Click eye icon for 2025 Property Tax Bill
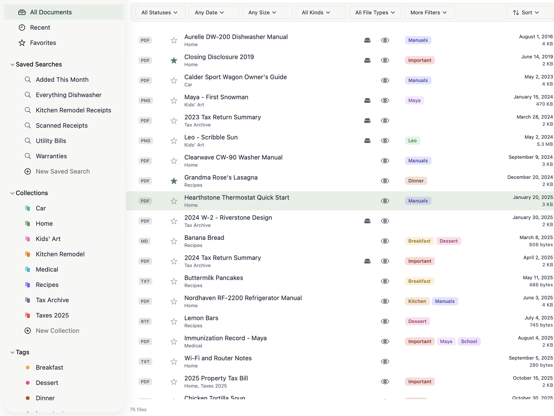This screenshot has width=554, height=416. point(385,382)
